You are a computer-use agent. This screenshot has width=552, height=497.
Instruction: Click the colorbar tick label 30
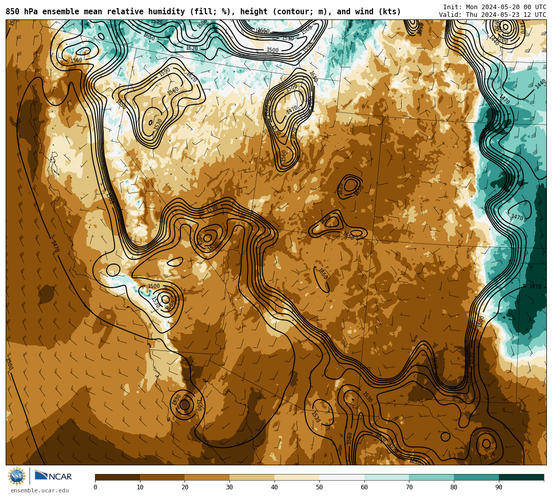229,487
